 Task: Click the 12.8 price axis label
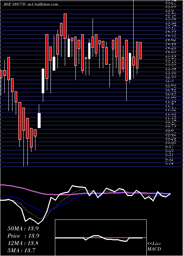(x=169, y=81)
